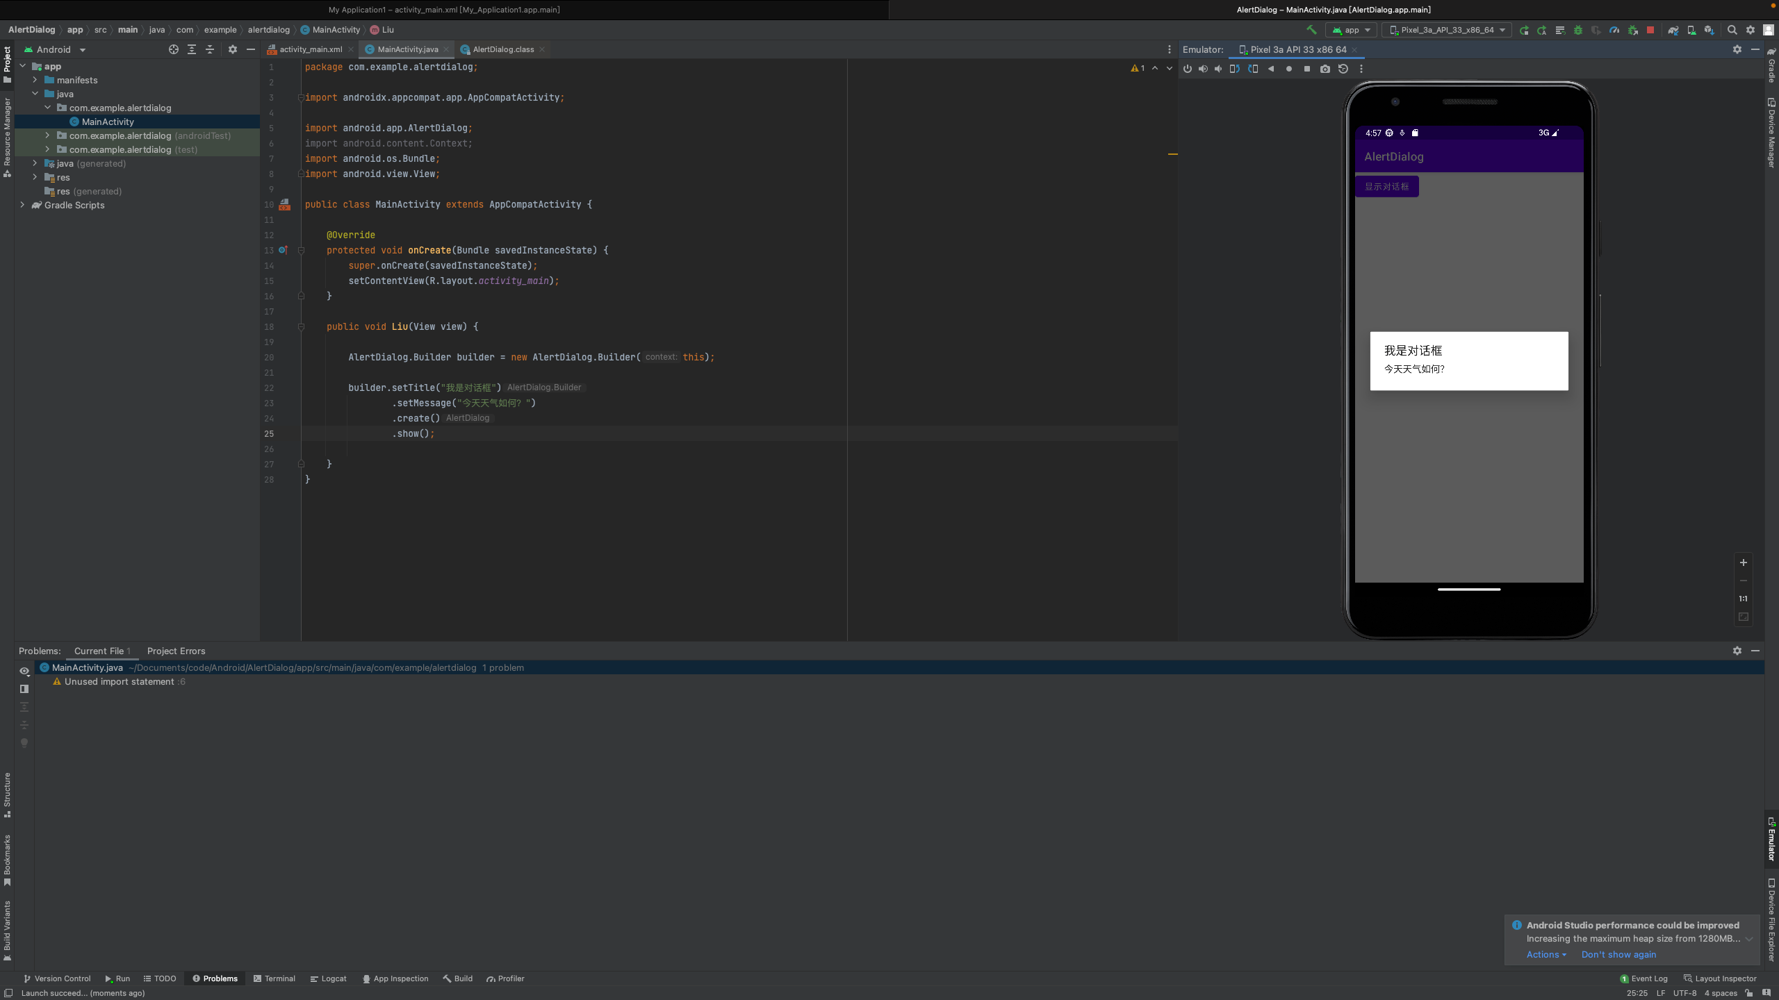This screenshot has height=1000, width=1779.
Task: Open Search Everywhere magnifier icon
Action: click(1732, 30)
